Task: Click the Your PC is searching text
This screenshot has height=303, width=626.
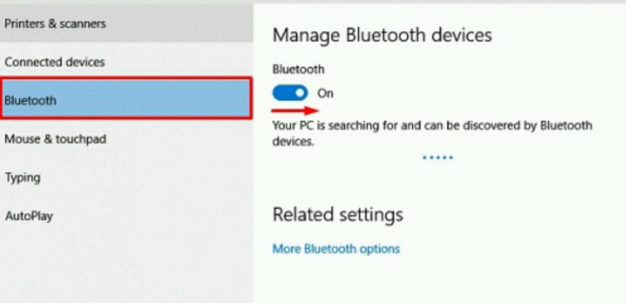Action: (432, 133)
